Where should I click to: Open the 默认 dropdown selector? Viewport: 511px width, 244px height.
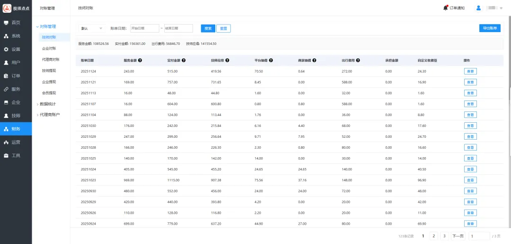pyautogui.click(x=91, y=28)
